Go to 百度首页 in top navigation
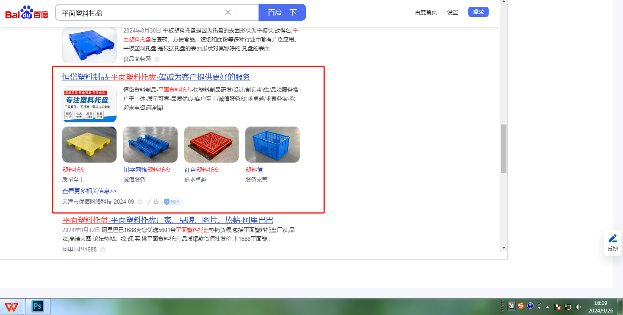This screenshot has height=315, width=623. (x=426, y=12)
